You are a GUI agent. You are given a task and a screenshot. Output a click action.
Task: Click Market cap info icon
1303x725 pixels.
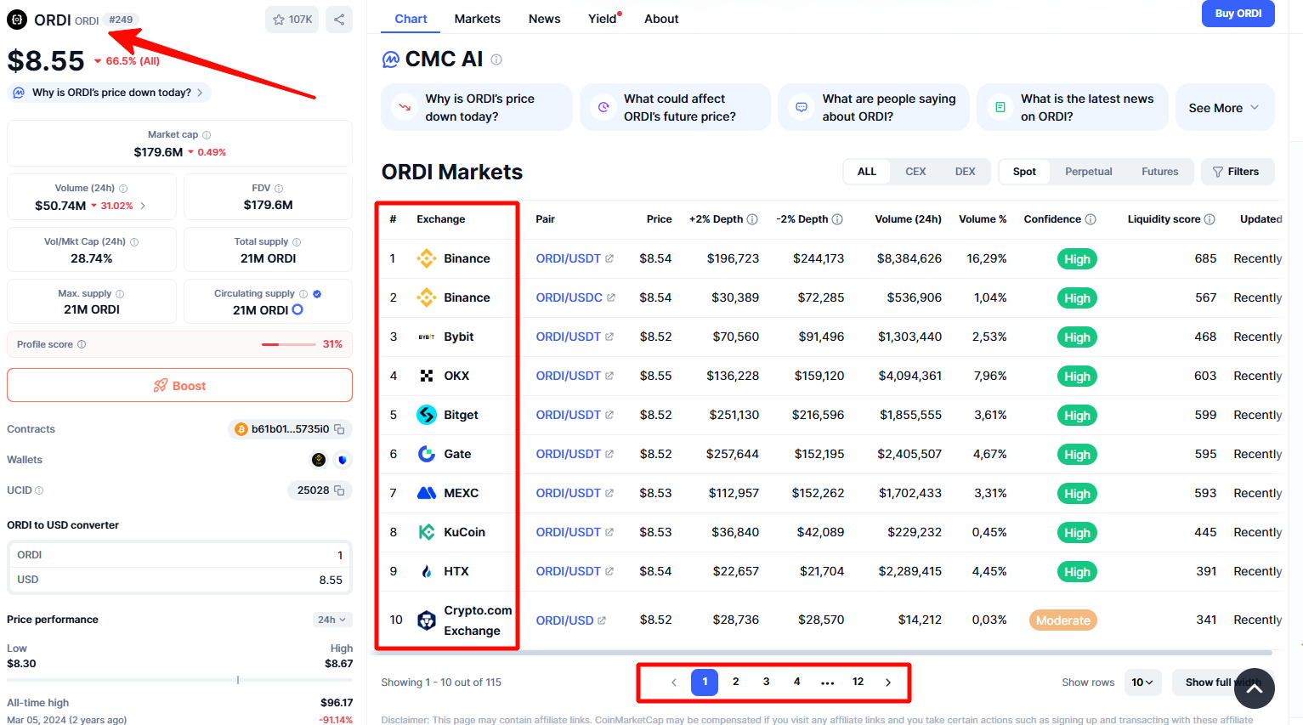tap(207, 135)
